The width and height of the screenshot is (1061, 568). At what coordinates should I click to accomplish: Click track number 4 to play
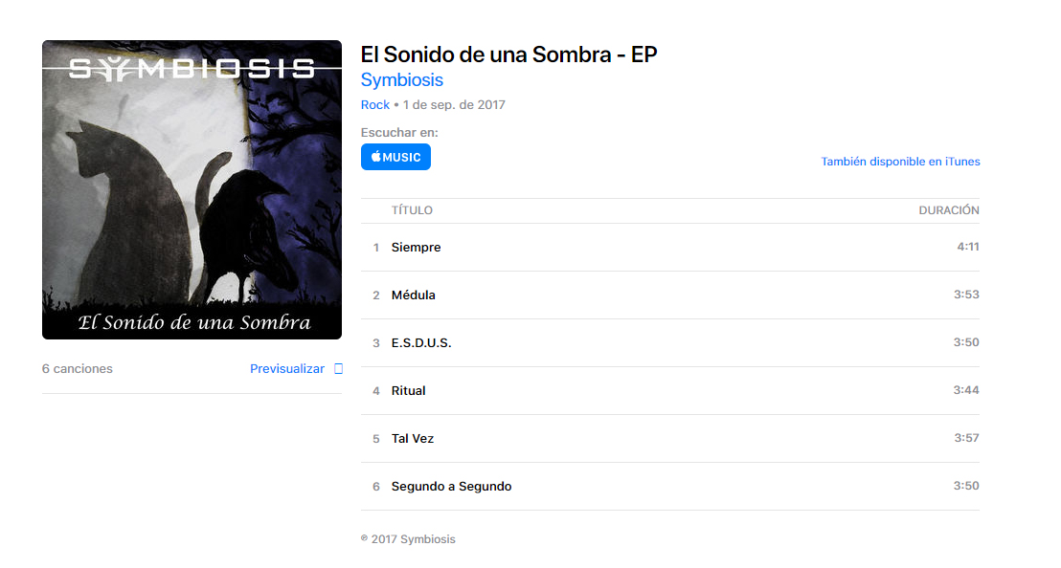point(375,391)
